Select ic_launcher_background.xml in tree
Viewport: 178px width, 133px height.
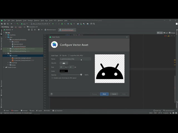tap(21, 58)
